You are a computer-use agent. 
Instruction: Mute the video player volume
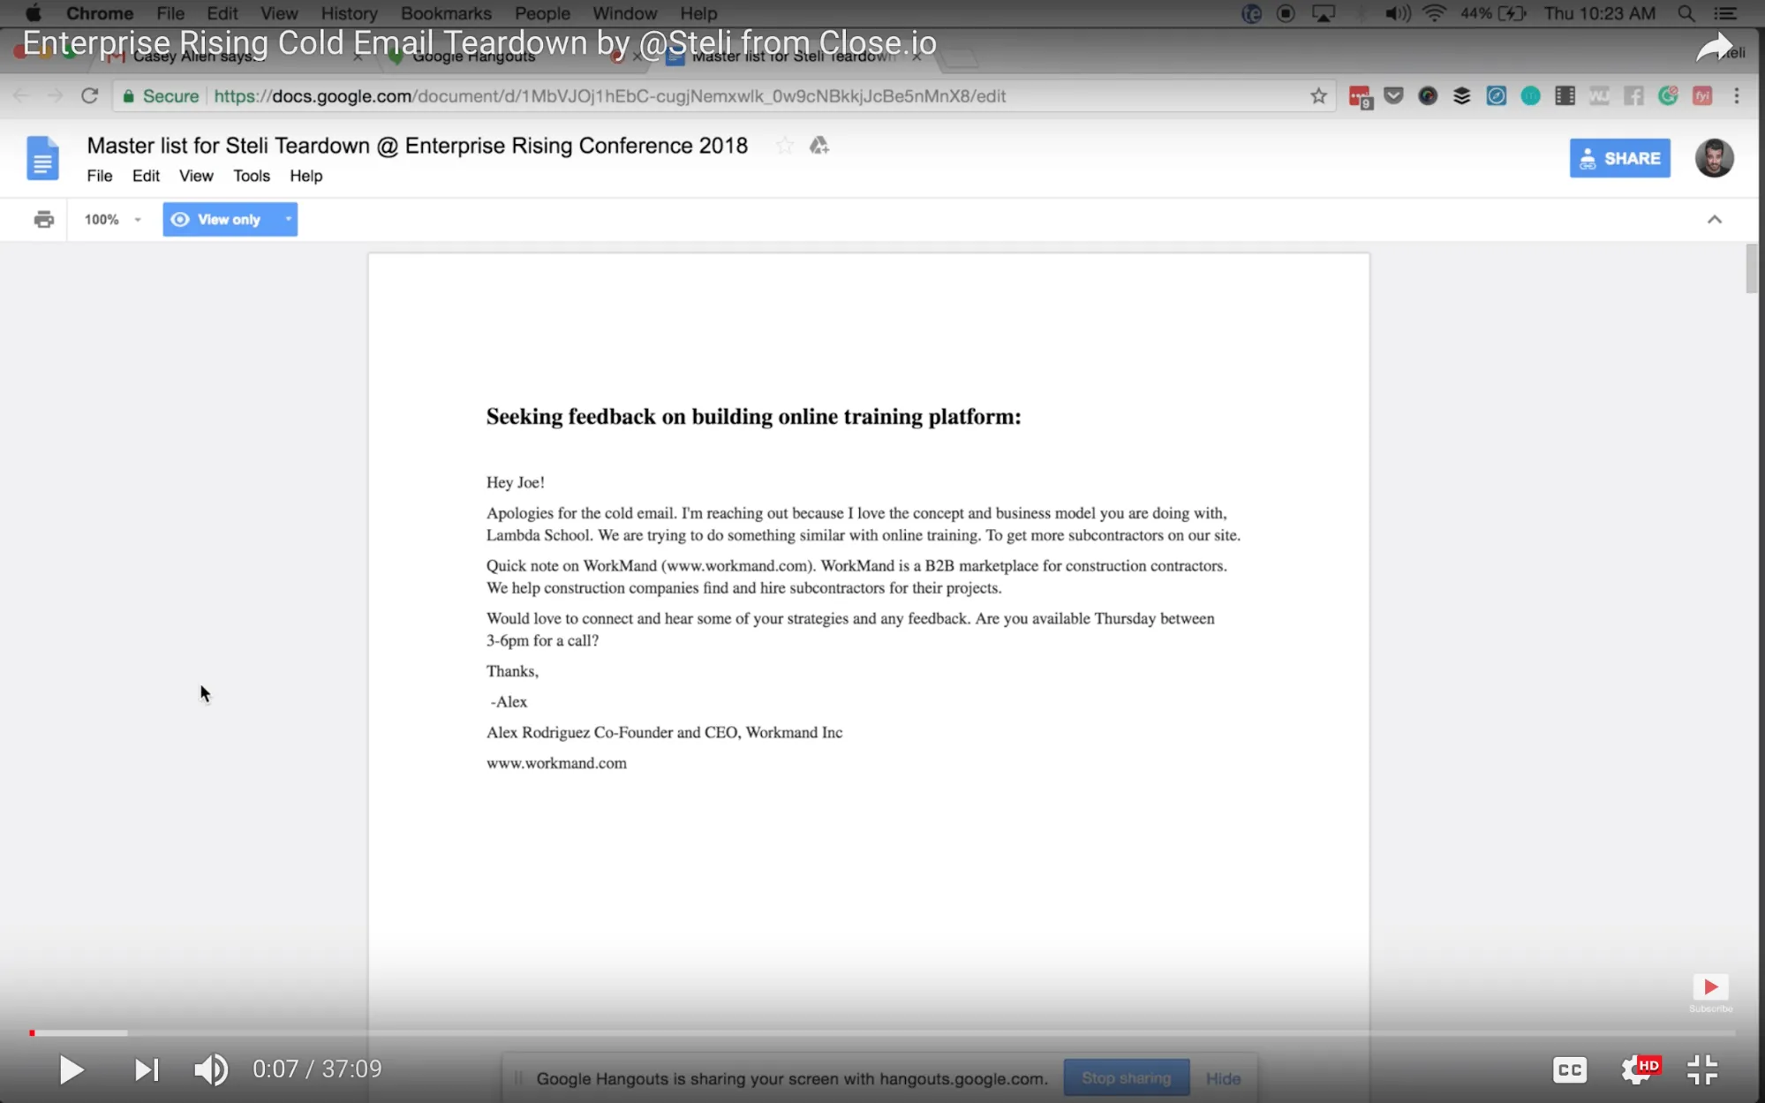pyautogui.click(x=210, y=1069)
